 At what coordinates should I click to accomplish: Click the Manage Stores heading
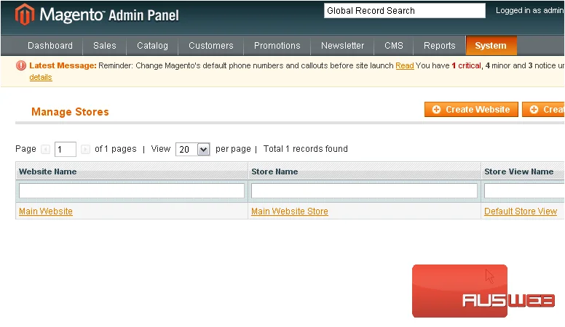(70, 112)
